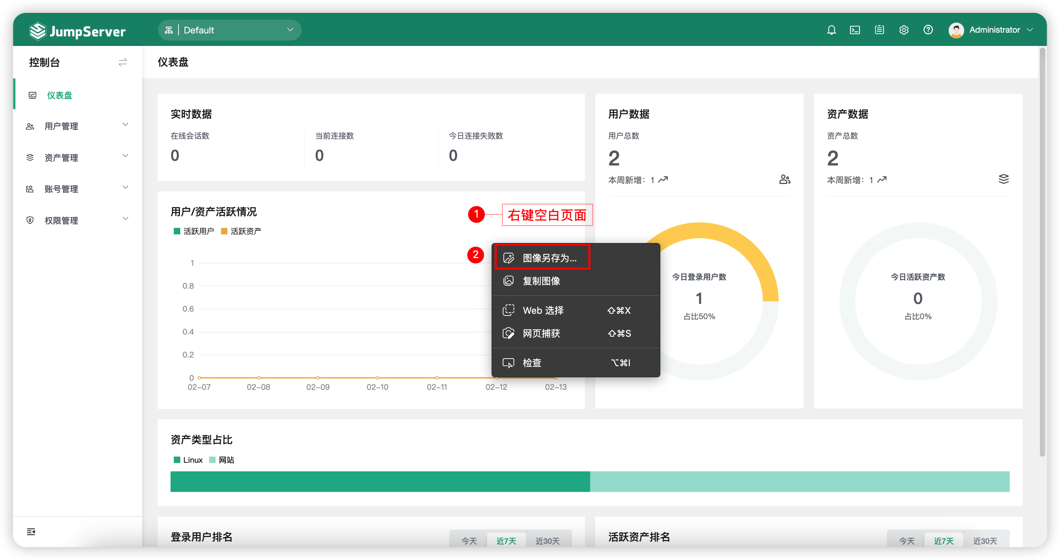
Task: Choose 网页捕获 from context menu
Action: point(576,333)
